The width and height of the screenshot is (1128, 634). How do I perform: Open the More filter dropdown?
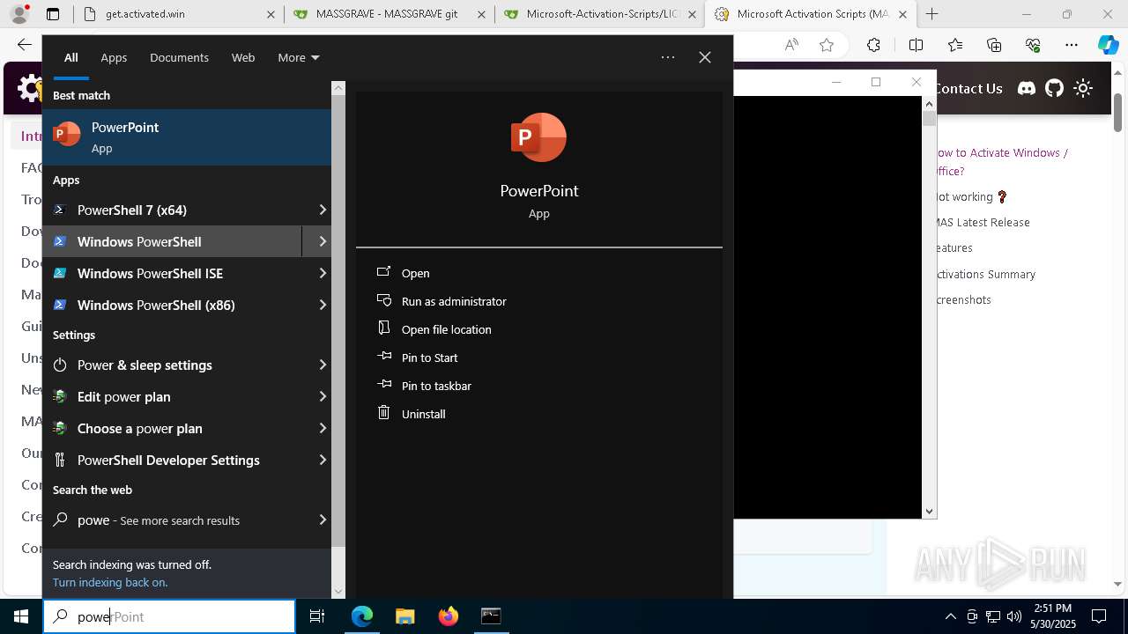298,57
